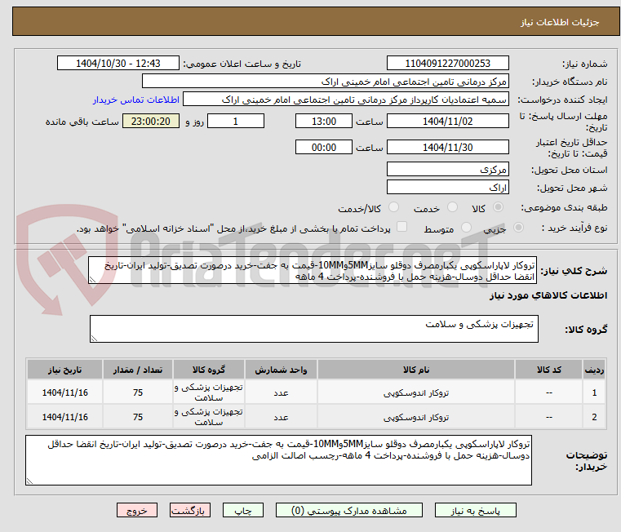Image resolution: width=621 pixels, height=532 pixels.
Task: Open اطلاعات تماس خریدار link
Action: coord(136,100)
